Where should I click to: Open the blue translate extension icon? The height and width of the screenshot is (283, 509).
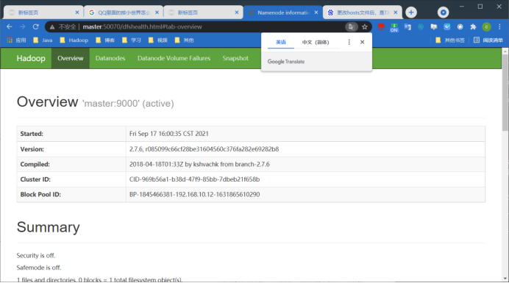(407, 27)
